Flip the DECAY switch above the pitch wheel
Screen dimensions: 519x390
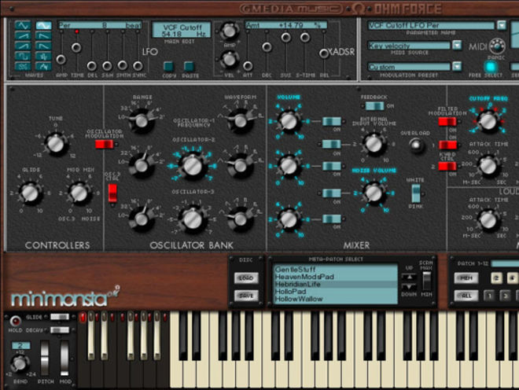pyautogui.click(x=60, y=330)
